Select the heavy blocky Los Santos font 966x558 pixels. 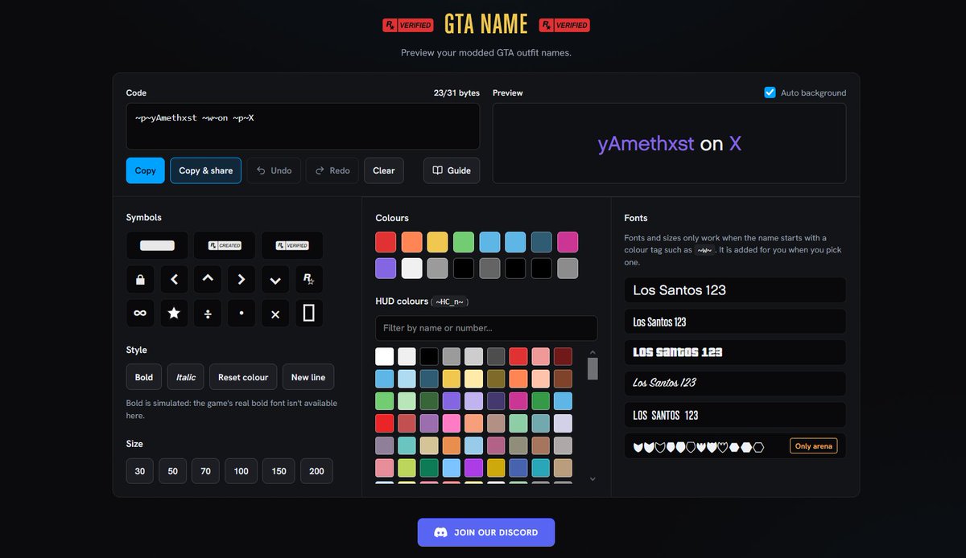[x=735, y=352]
